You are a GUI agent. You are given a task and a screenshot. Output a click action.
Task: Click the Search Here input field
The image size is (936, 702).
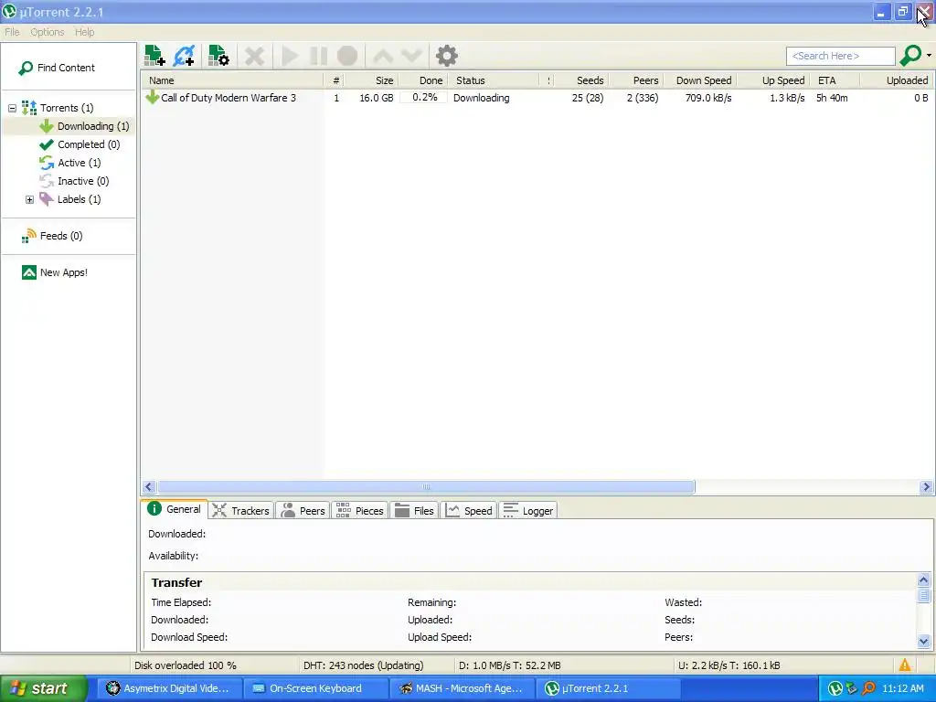pyautogui.click(x=841, y=56)
